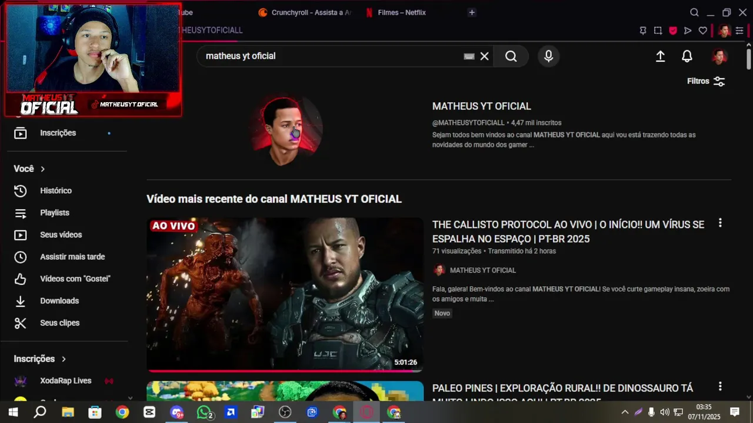Open CapCut from the taskbar
This screenshot has width=753, height=423.
tap(149, 412)
